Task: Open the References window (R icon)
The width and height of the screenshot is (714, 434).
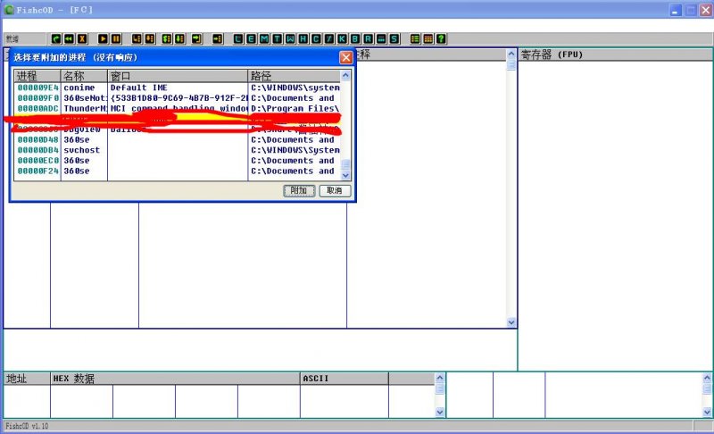Action: [x=368, y=38]
